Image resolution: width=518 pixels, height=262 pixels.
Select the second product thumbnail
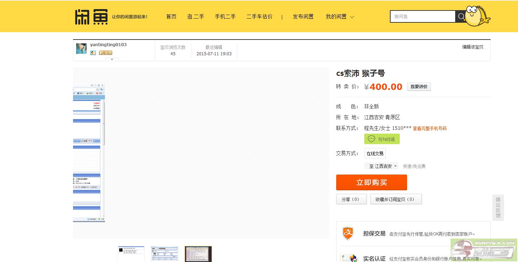click(165, 254)
